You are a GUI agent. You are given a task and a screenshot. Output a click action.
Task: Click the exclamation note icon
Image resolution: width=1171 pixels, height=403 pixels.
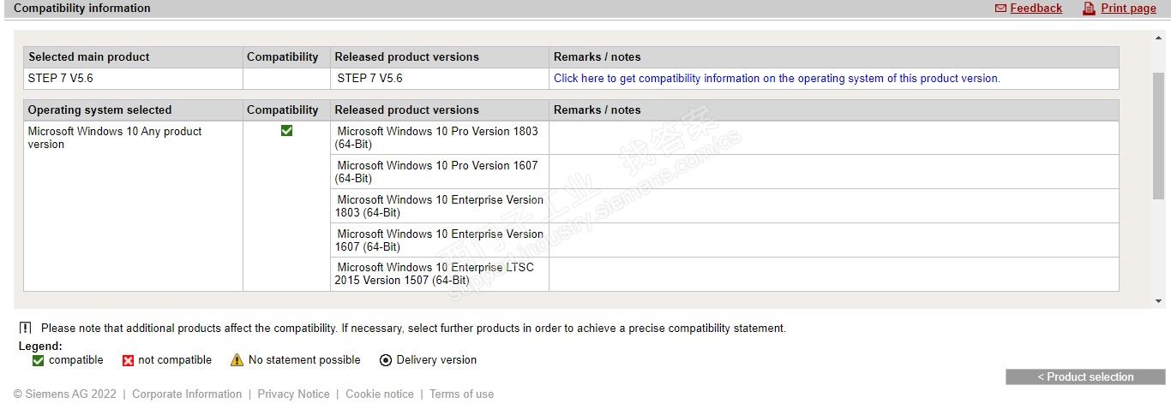[x=25, y=328]
